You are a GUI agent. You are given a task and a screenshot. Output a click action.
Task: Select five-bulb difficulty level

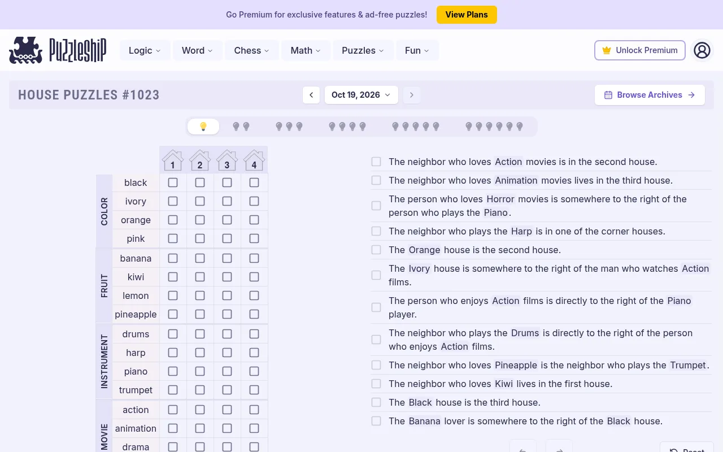416,127
